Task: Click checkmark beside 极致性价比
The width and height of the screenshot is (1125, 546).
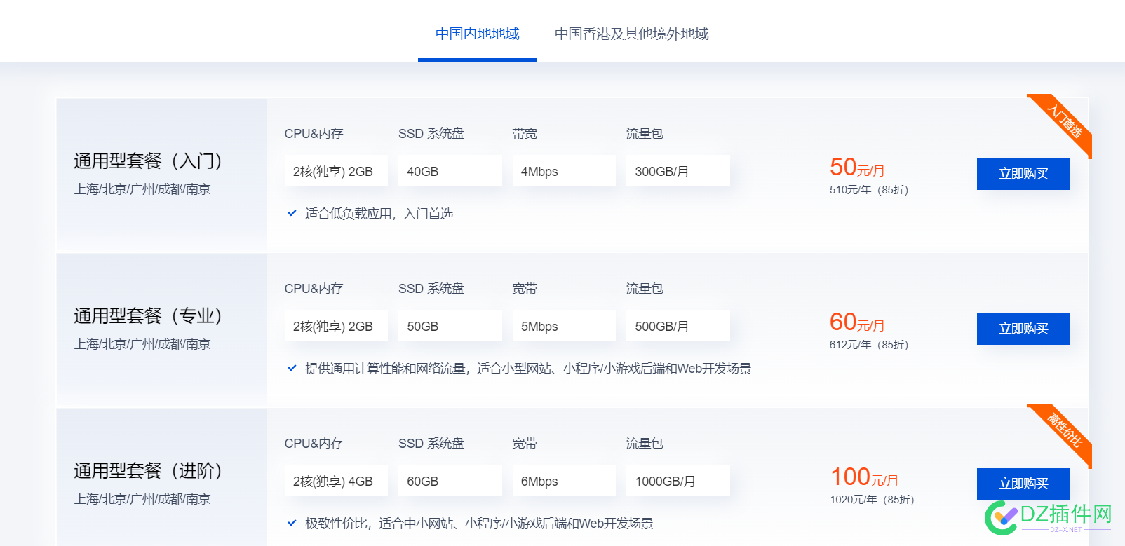Action: point(292,523)
